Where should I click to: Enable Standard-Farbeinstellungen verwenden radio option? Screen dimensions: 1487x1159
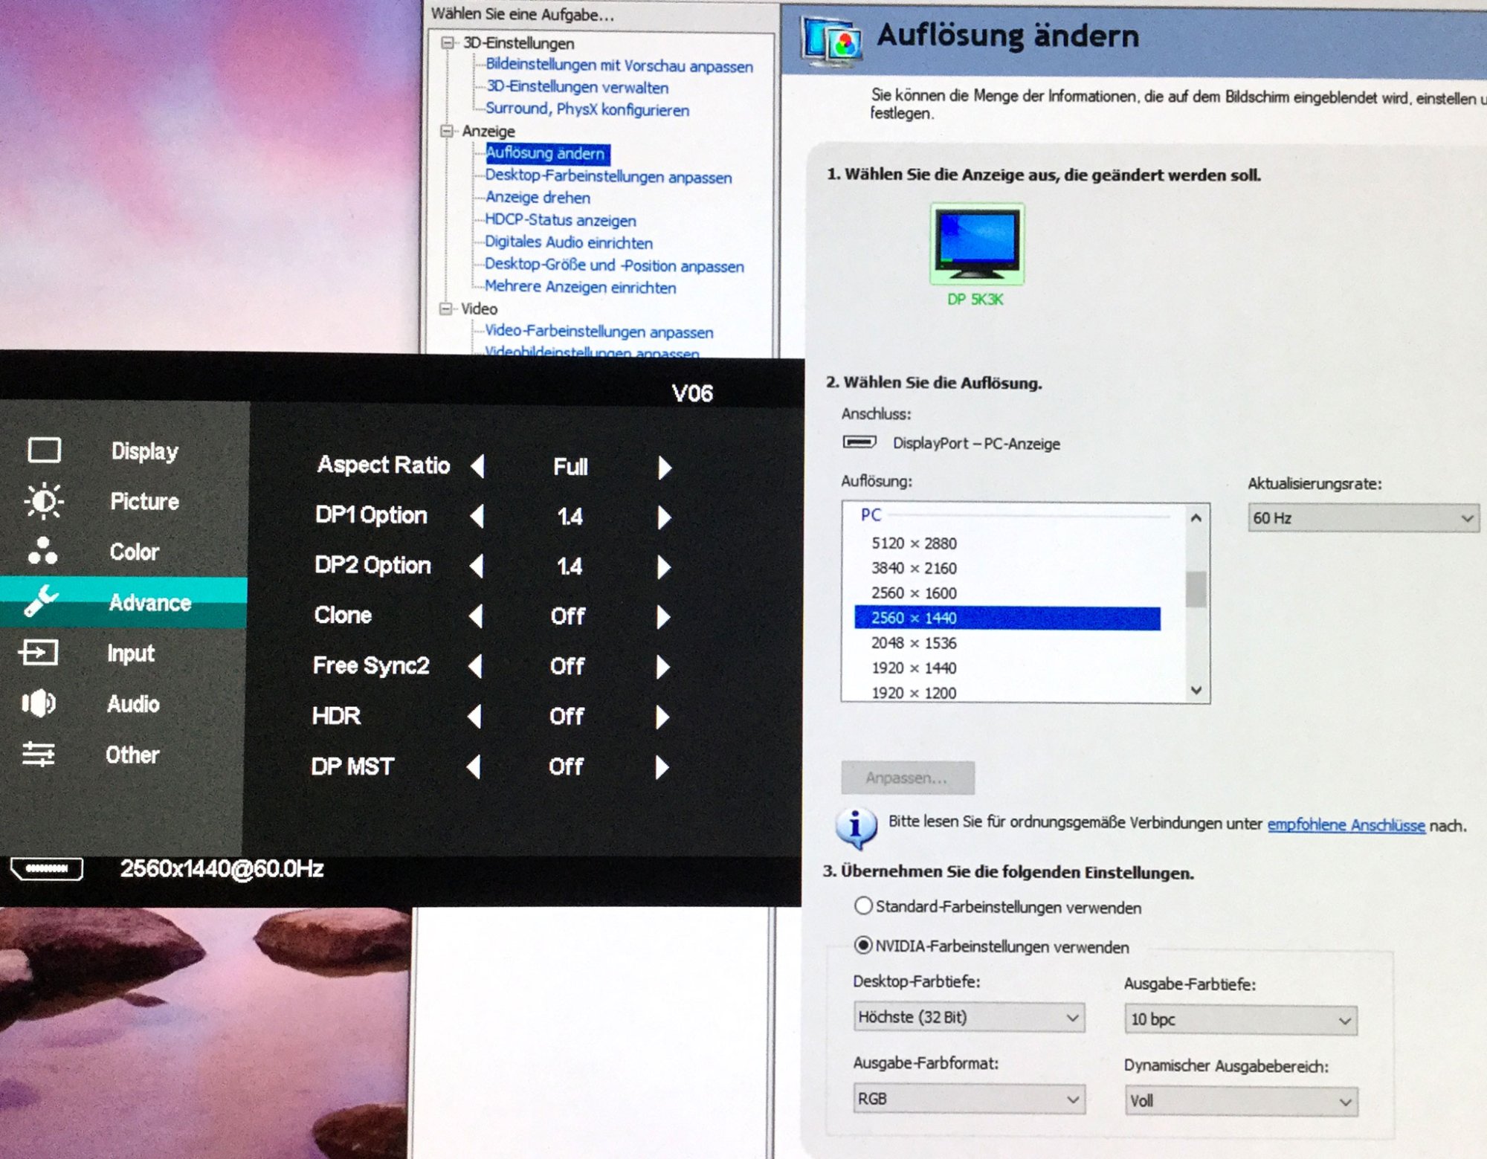click(862, 905)
